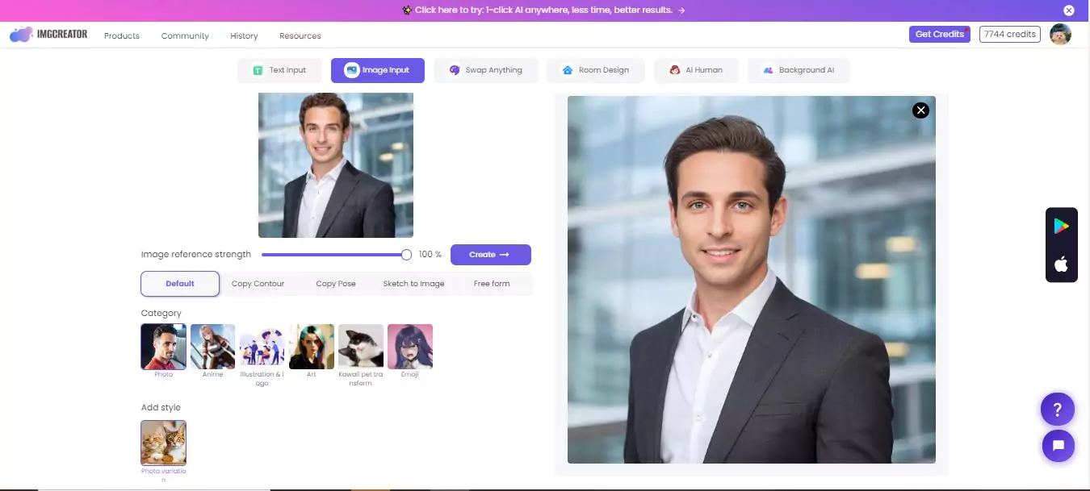Viewport: 1090px width, 491px height.
Task: Select the Image Input tab
Action: point(378,70)
